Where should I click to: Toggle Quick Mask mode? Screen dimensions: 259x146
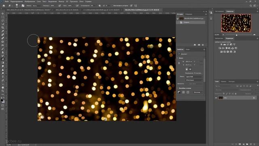tap(3, 105)
